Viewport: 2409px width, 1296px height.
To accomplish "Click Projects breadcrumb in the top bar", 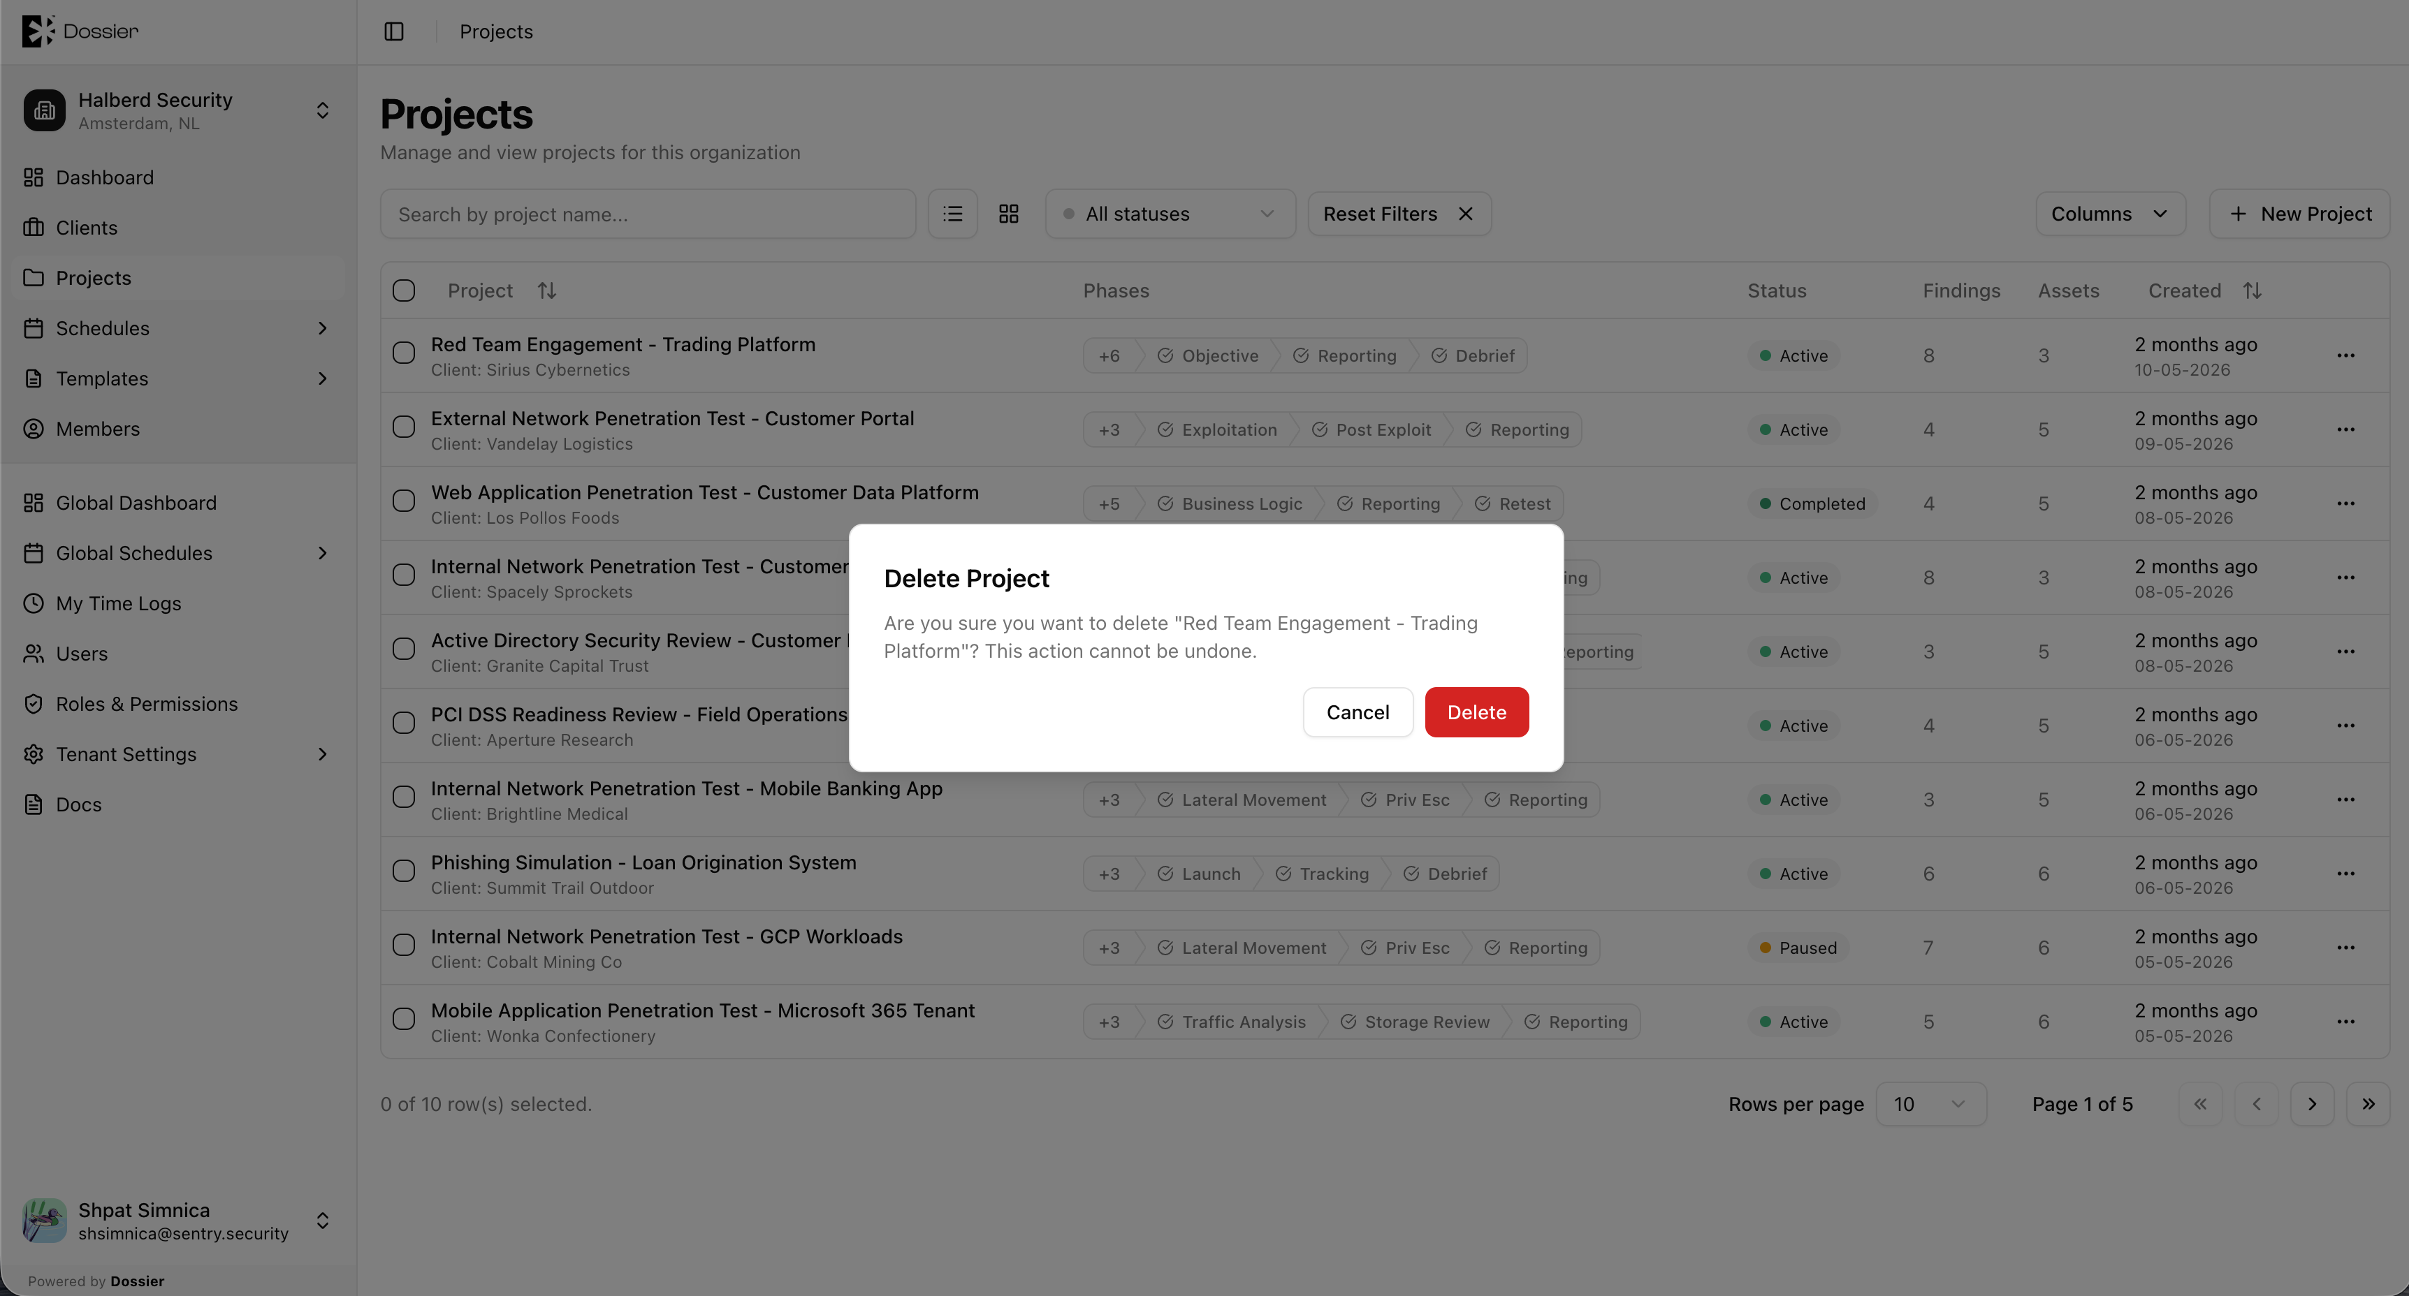I will (x=495, y=31).
